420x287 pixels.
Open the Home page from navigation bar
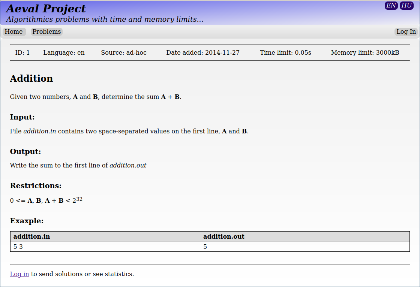[14, 32]
